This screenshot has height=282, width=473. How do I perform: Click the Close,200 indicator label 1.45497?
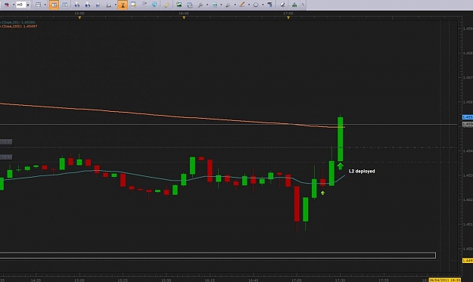point(18,26)
